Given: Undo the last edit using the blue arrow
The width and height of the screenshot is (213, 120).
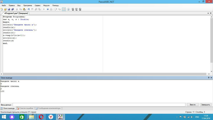Looking at the screenshot, I should coord(29,9).
